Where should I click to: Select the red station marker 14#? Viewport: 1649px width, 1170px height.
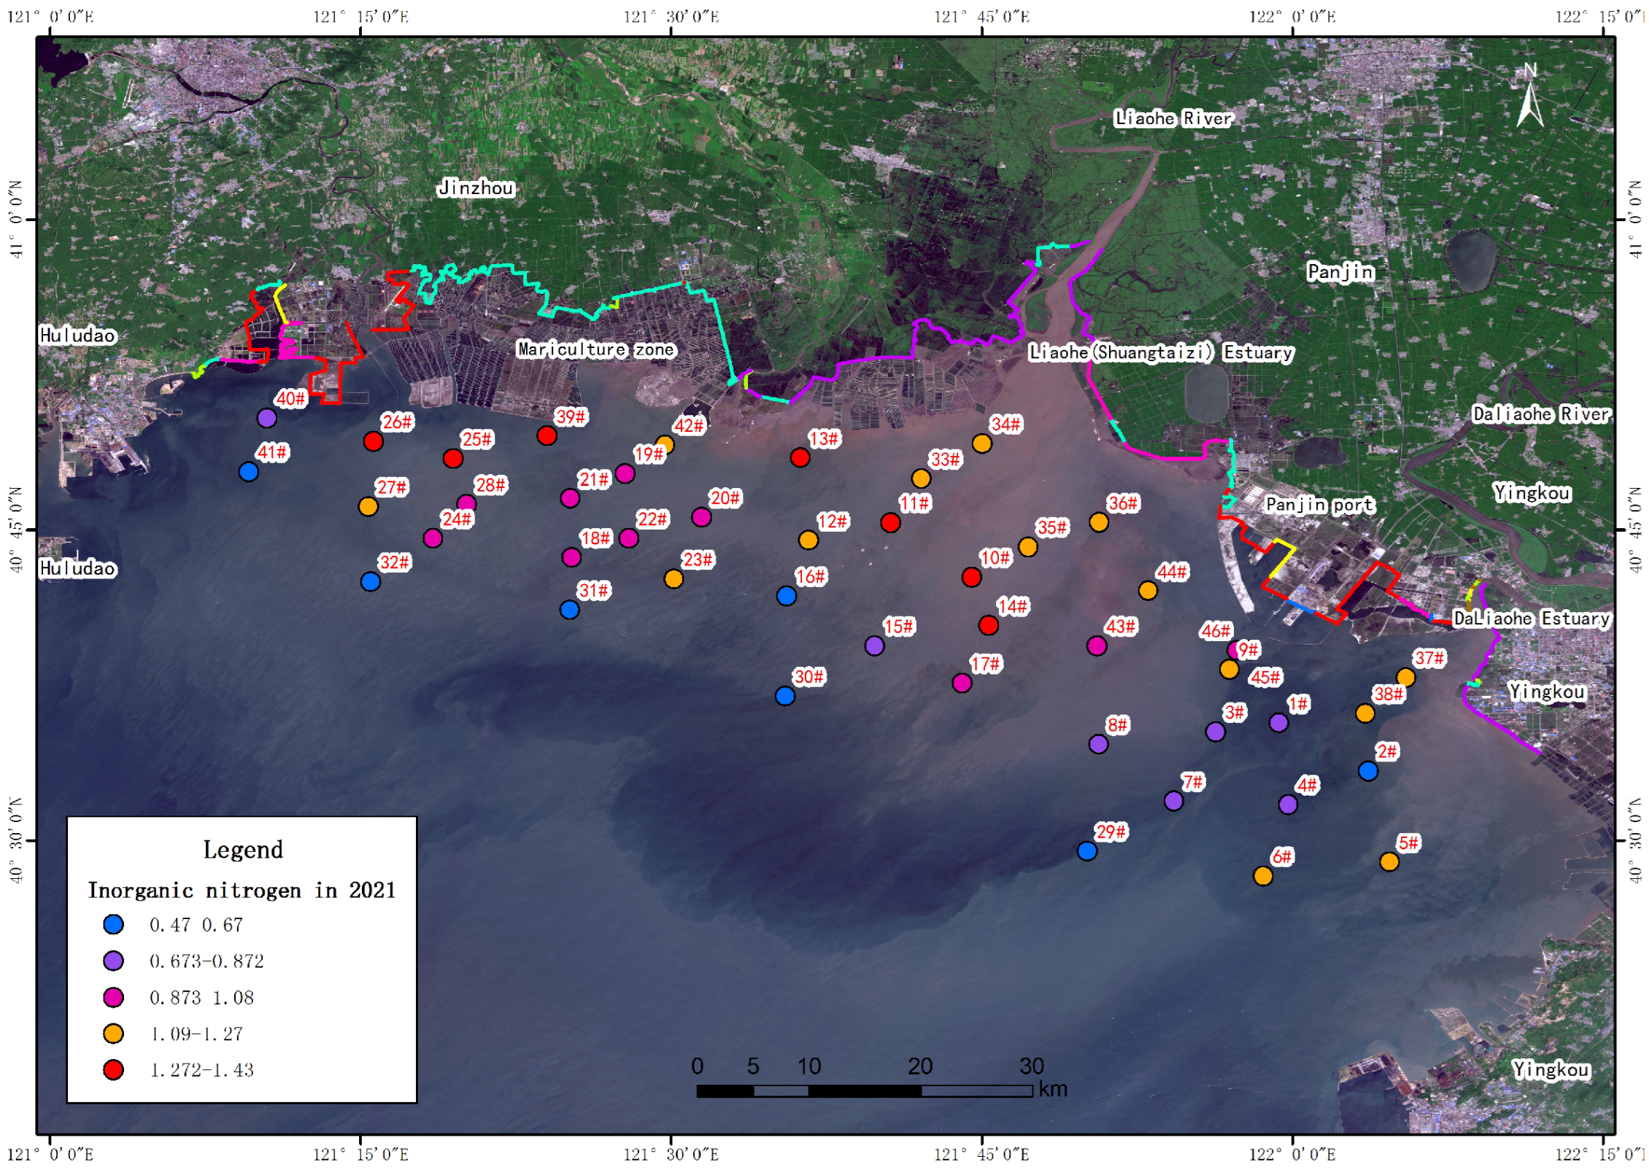pos(988,626)
